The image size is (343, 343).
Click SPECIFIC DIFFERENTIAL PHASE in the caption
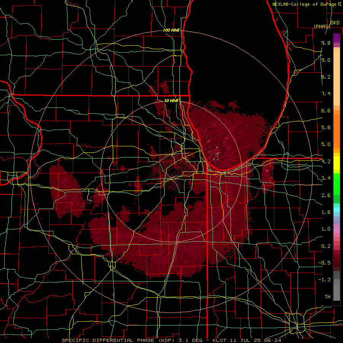107,340
